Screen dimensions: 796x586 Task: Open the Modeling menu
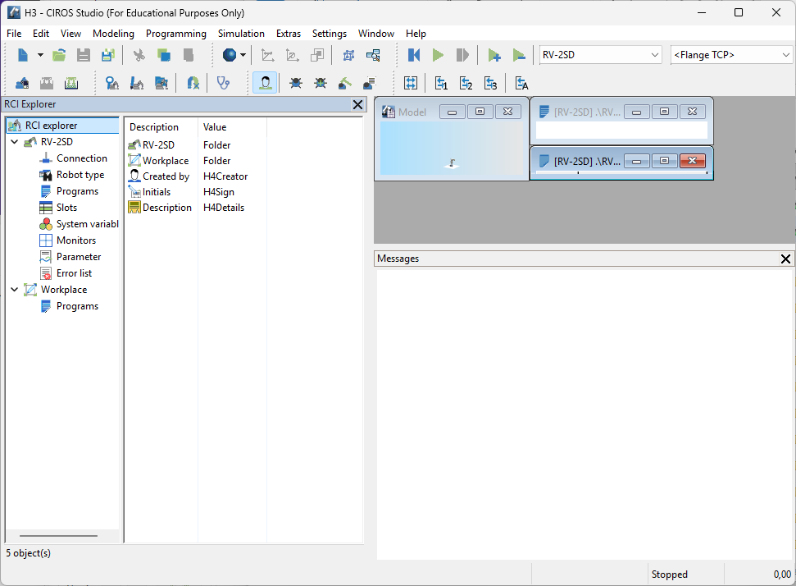[x=113, y=34]
